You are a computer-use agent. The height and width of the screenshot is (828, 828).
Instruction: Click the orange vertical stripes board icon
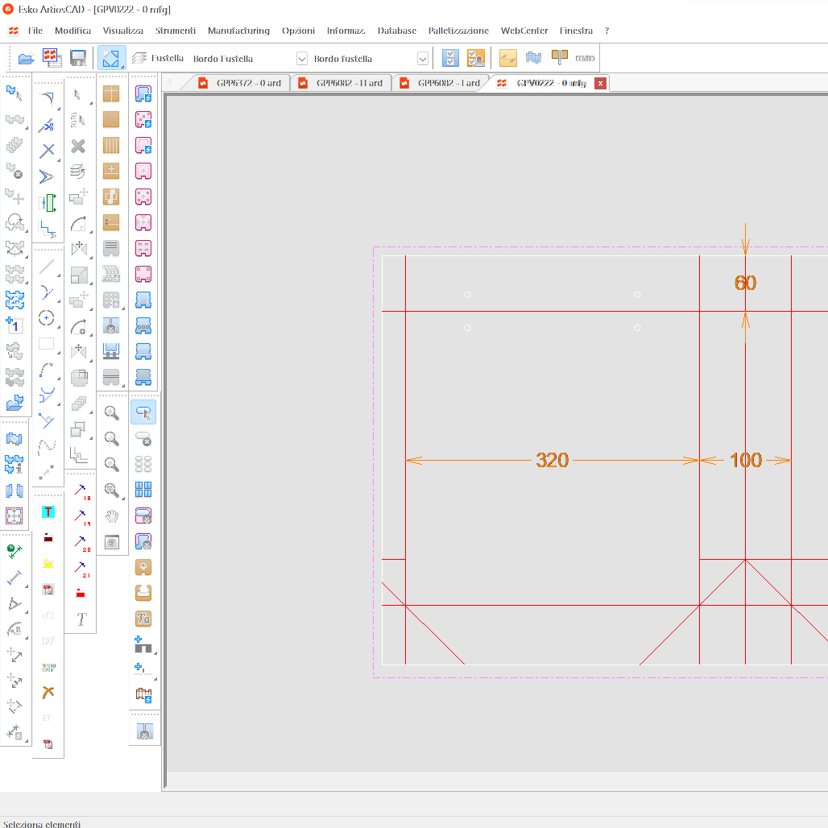[x=111, y=145]
